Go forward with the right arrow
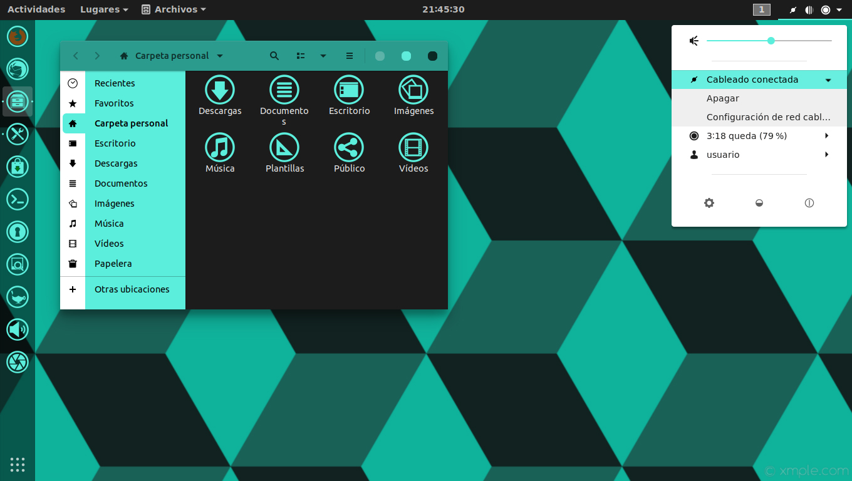The width and height of the screenshot is (852, 481). (97, 56)
